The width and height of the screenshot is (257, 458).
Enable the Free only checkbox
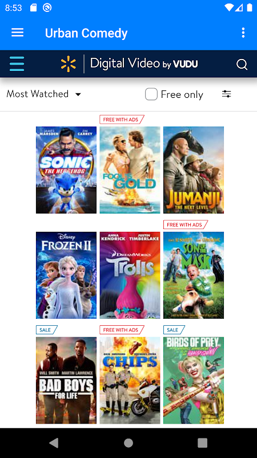151,94
